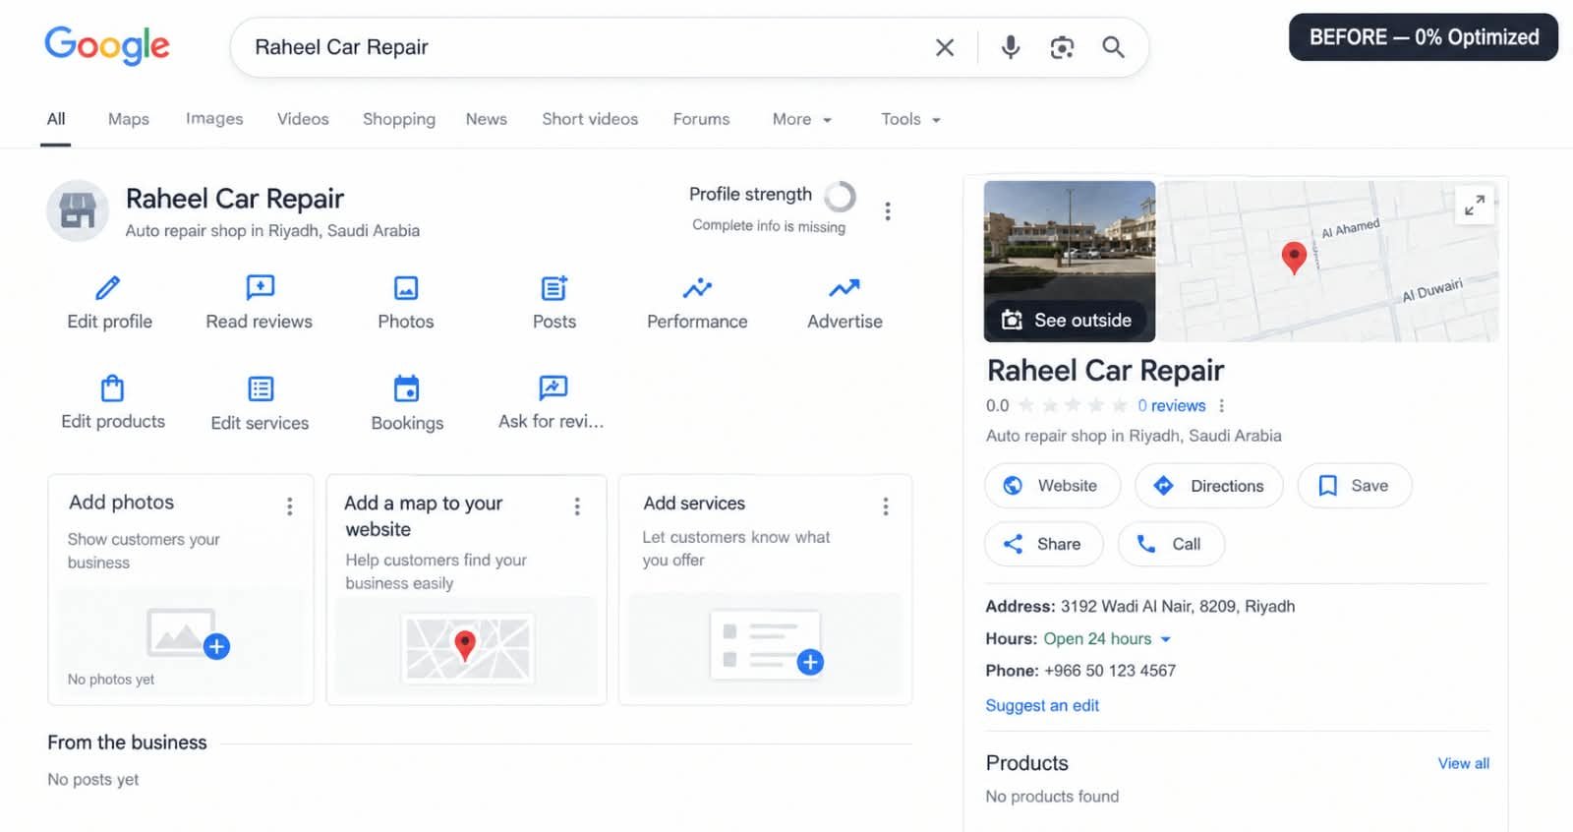This screenshot has width=1573, height=832.
Task: Open the three-dot menu beside Profile strength
Action: coord(888,211)
